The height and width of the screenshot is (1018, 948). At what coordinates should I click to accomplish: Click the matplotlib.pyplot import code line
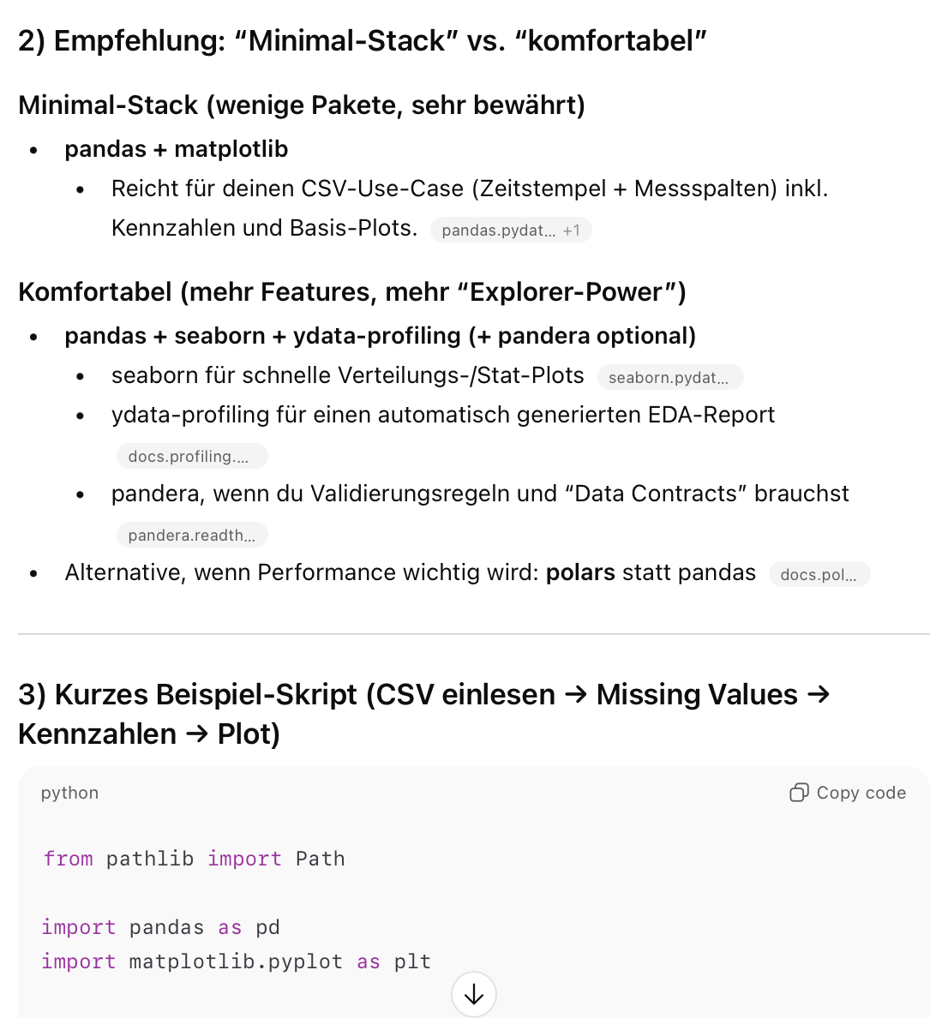point(236,961)
